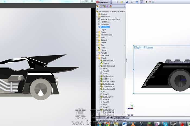Expand the Cockpit folder
Image resolution: width=190 pixels, height=126 pixels.
click(x=97, y=40)
